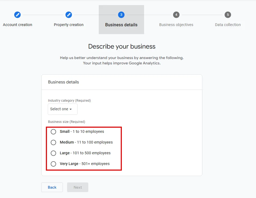Go to the Account creation step label
Viewport: 256px width, 198px height.
pyautogui.click(x=17, y=25)
